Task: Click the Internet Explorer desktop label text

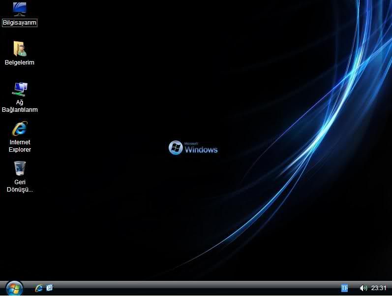Action: tap(20, 146)
